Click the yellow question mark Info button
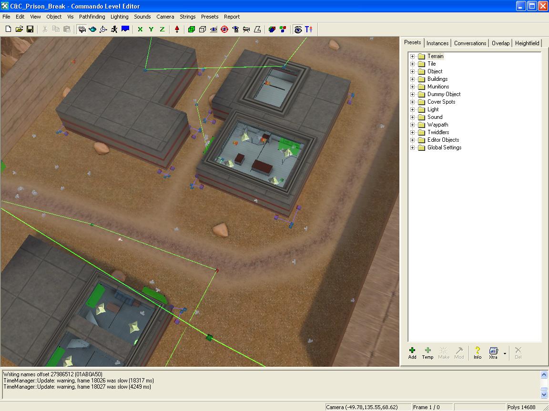The width and height of the screenshot is (549, 411). tap(478, 352)
